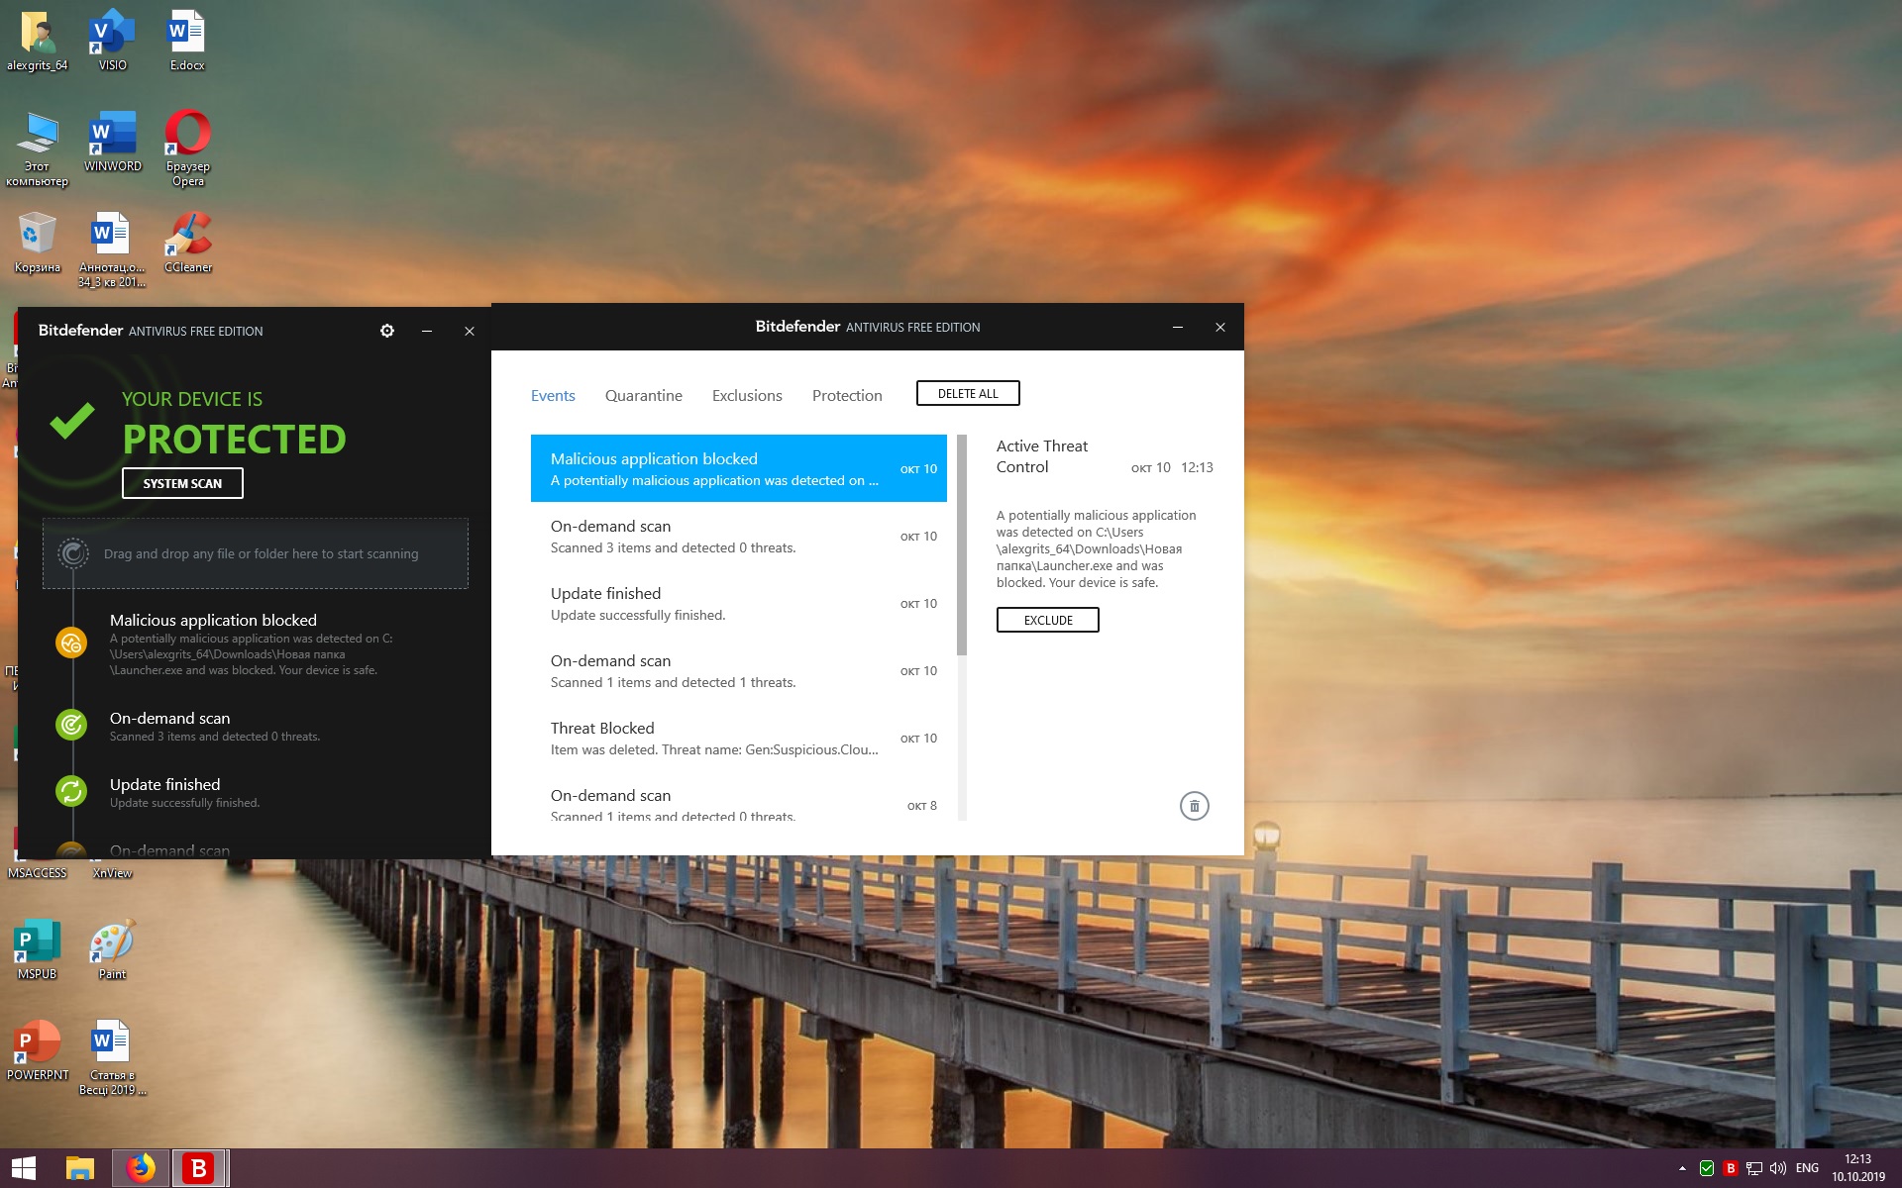The height and width of the screenshot is (1188, 1902).
Task: Open Bitdefender settings gear icon
Action: (387, 331)
